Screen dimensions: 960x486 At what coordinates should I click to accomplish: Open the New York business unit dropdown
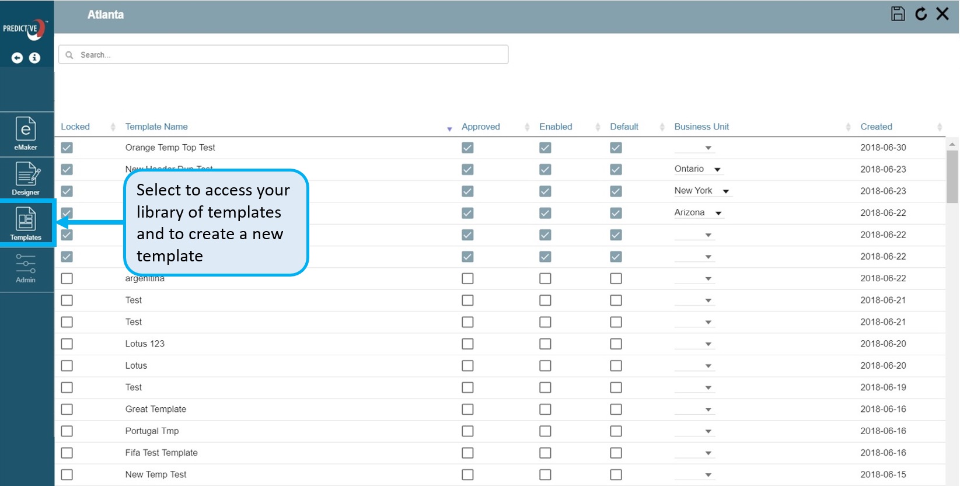[x=725, y=191]
